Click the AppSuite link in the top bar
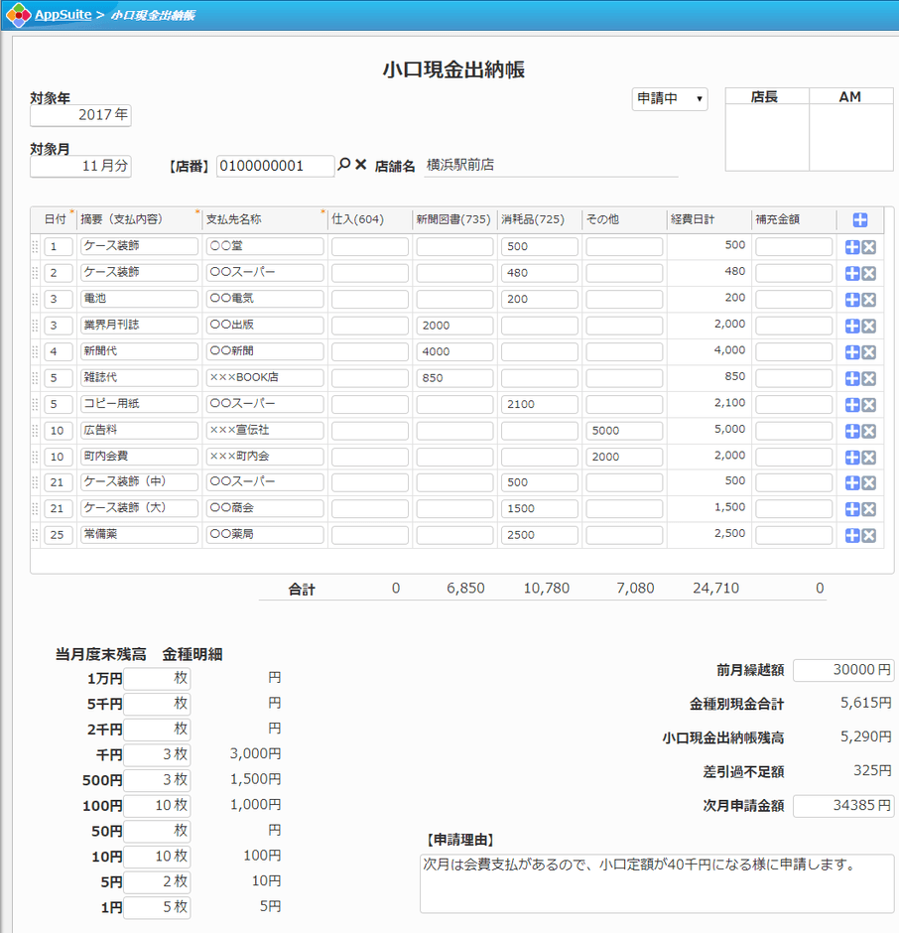The image size is (899, 933). [x=60, y=15]
